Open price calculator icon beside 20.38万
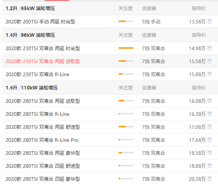The image size is (218, 184). (x=209, y=179)
